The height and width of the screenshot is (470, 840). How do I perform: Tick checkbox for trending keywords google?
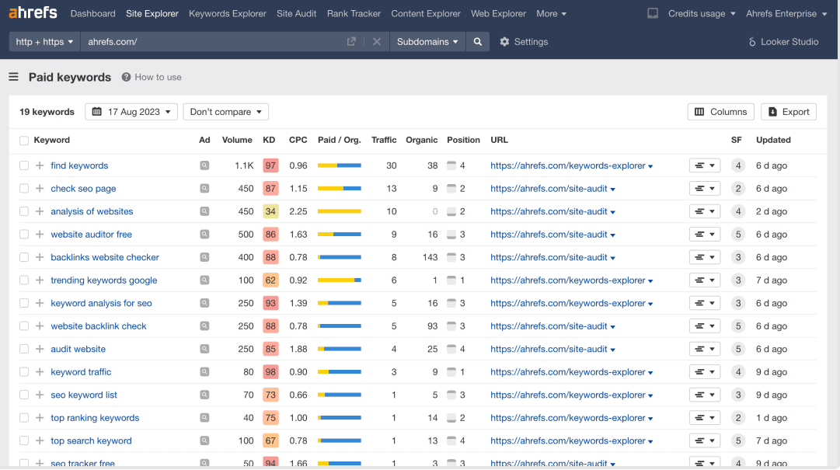point(23,280)
